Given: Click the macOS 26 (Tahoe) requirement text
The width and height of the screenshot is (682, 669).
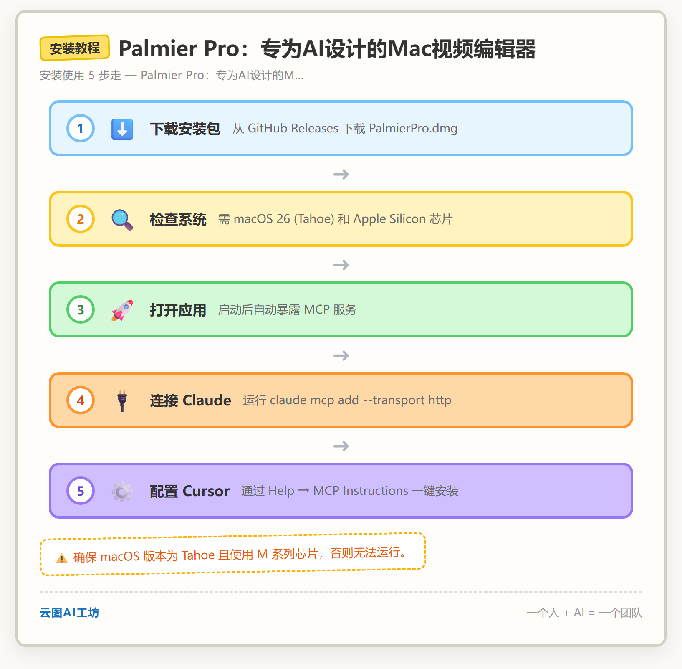Looking at the screenshot, I should pos(336,219).
